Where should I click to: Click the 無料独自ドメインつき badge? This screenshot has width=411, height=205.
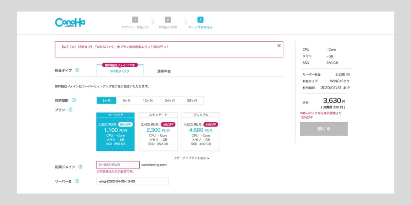[x=120, y=65]
